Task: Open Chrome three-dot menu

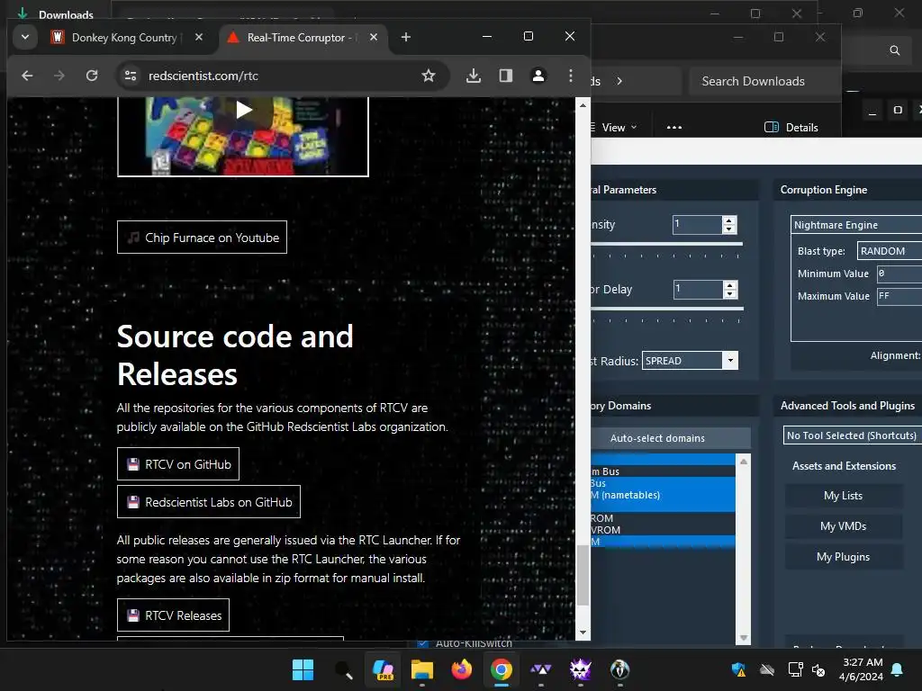Action: click(570, 76)
